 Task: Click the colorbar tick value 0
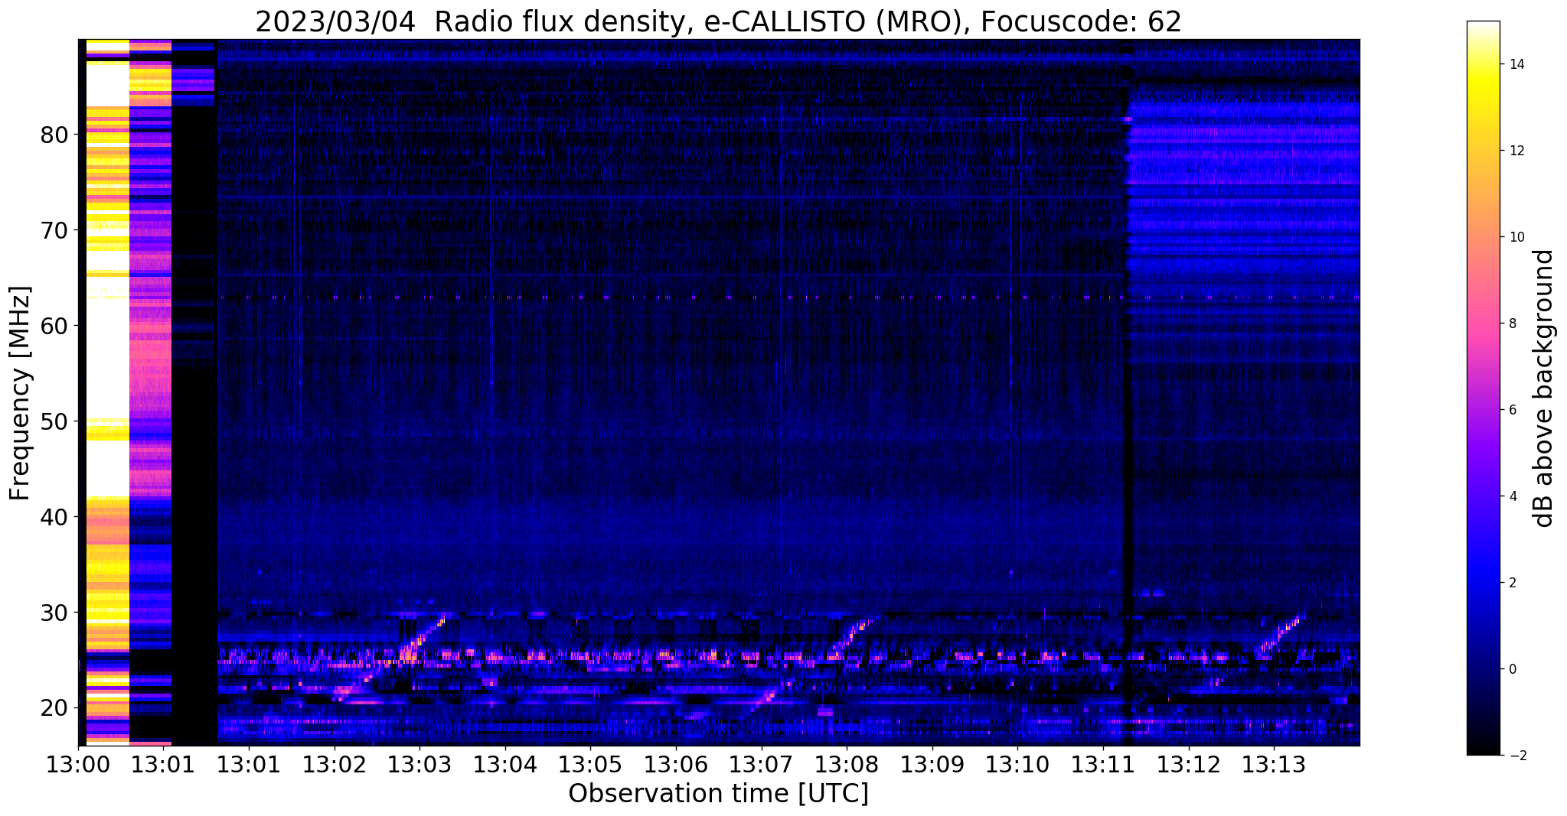click(1512, 669)
